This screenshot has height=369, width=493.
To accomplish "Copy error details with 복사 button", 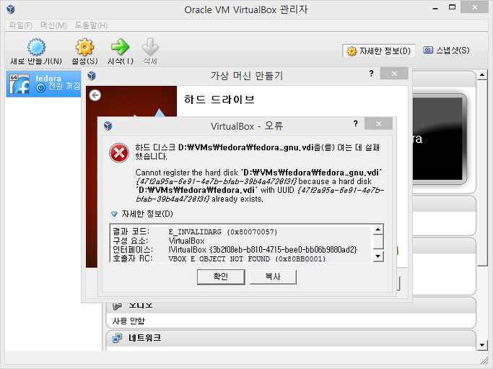I will [273, 277].
